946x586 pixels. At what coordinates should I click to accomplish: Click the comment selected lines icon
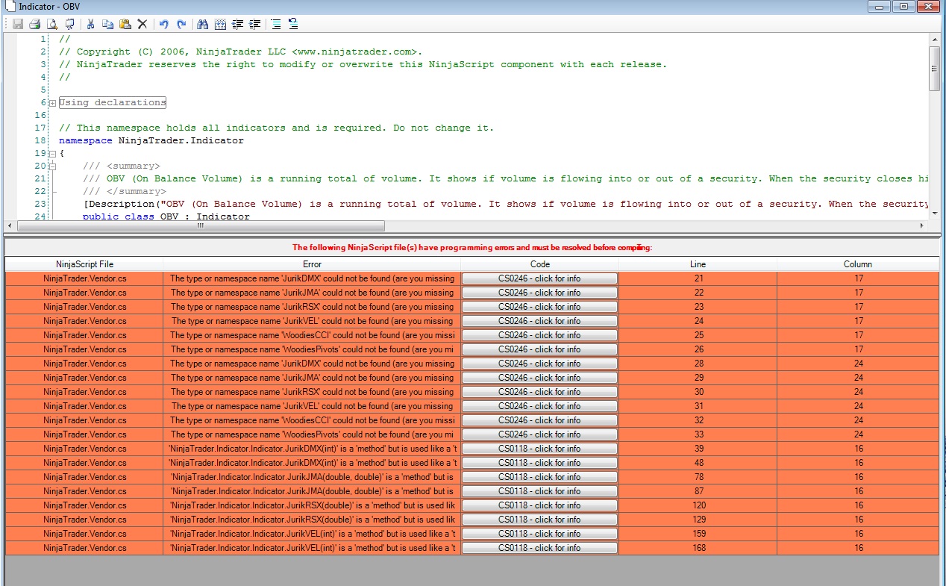pyautogui.click(x=276, y=24)
